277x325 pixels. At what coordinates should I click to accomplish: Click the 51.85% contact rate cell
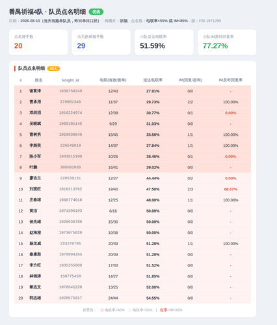tap(153, 276)
